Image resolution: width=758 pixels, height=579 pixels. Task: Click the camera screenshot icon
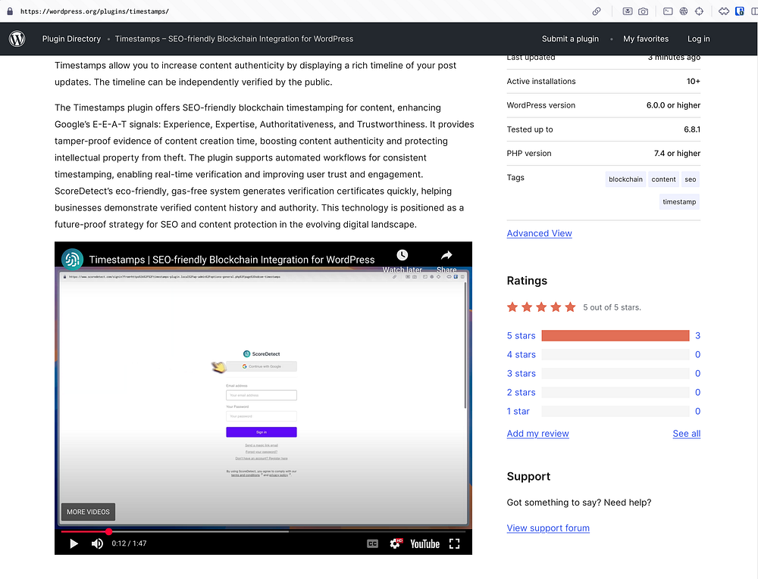point(643,11)
